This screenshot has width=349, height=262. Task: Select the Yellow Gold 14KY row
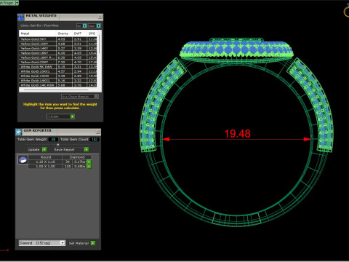tap(58, 48)
